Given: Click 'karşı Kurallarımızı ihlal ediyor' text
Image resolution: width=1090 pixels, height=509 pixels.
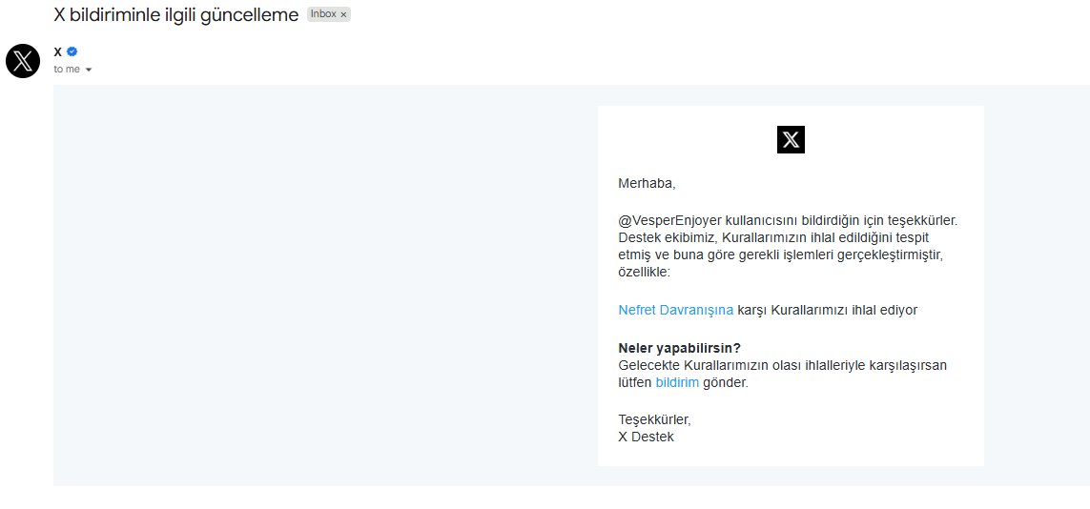Looking at the screenshot, I should click(827, 311).
